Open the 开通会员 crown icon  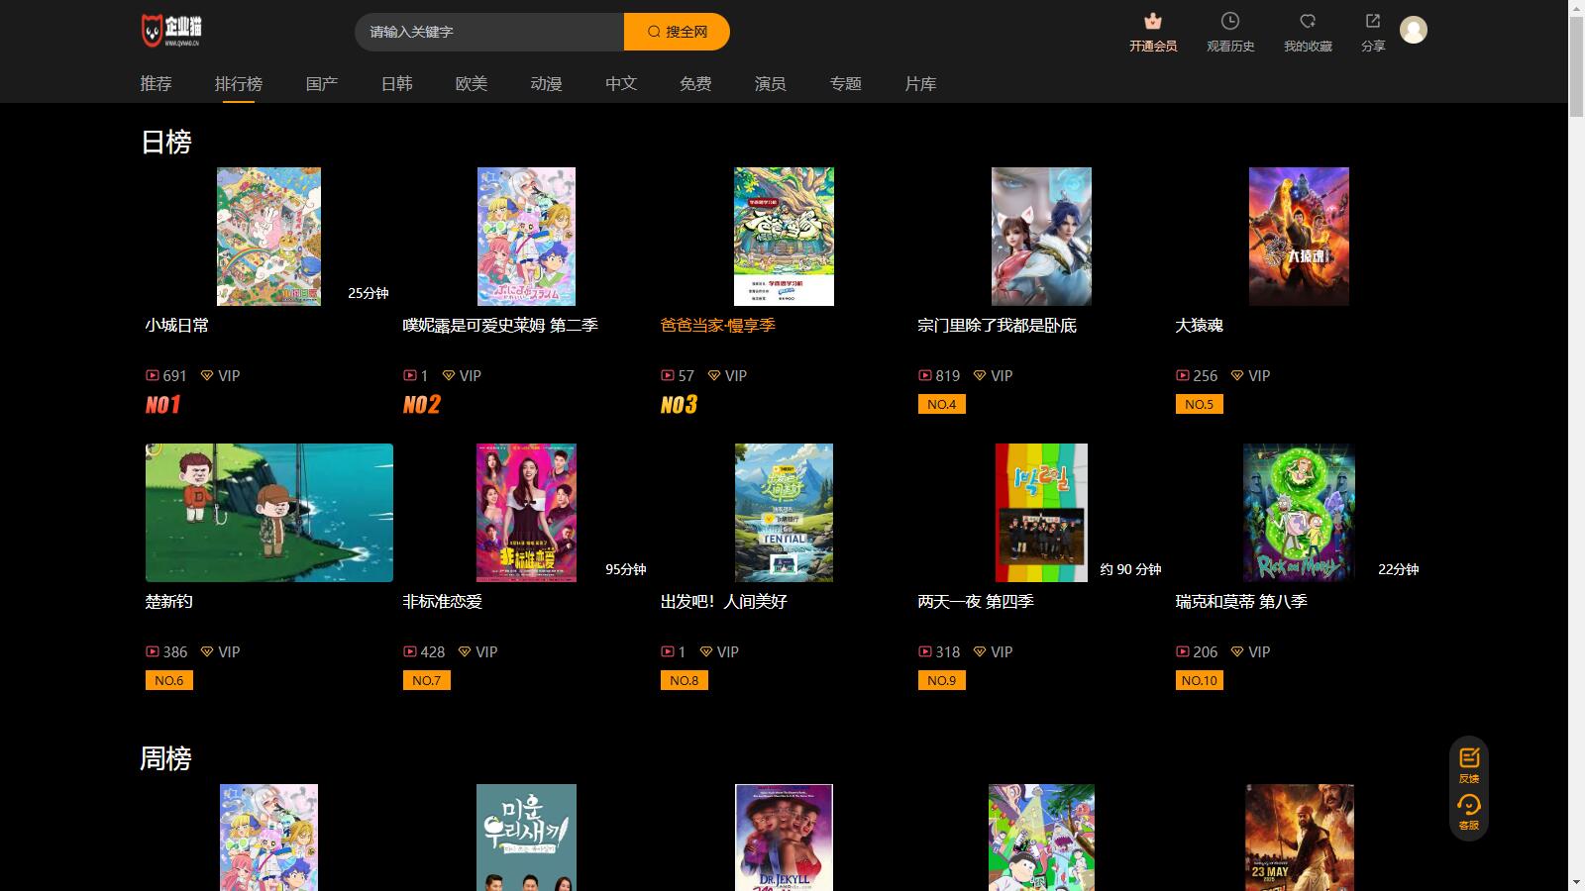click(1152, 22)
